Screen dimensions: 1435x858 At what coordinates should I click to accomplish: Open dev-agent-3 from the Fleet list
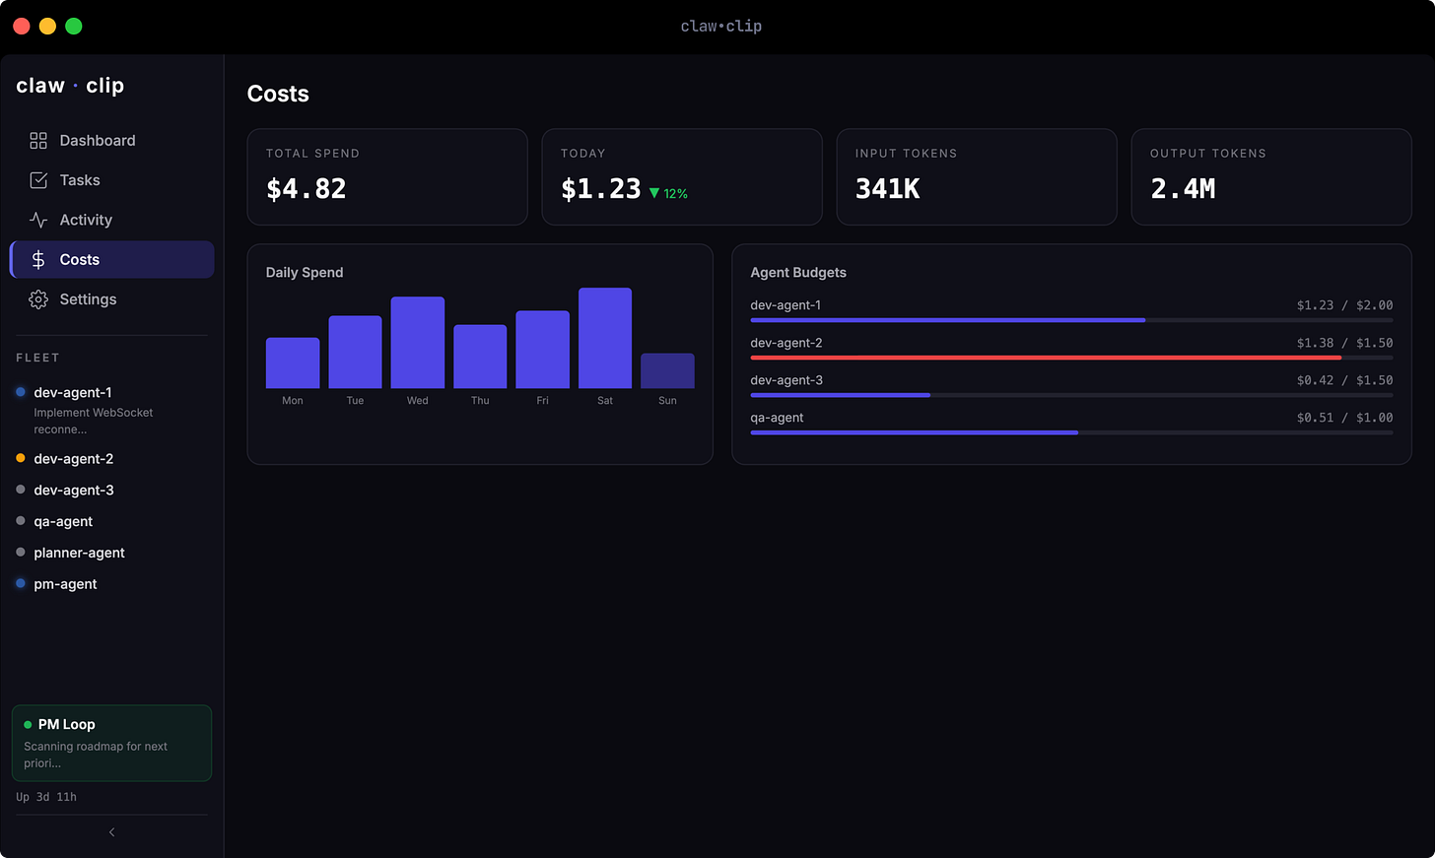click(111, 490)
